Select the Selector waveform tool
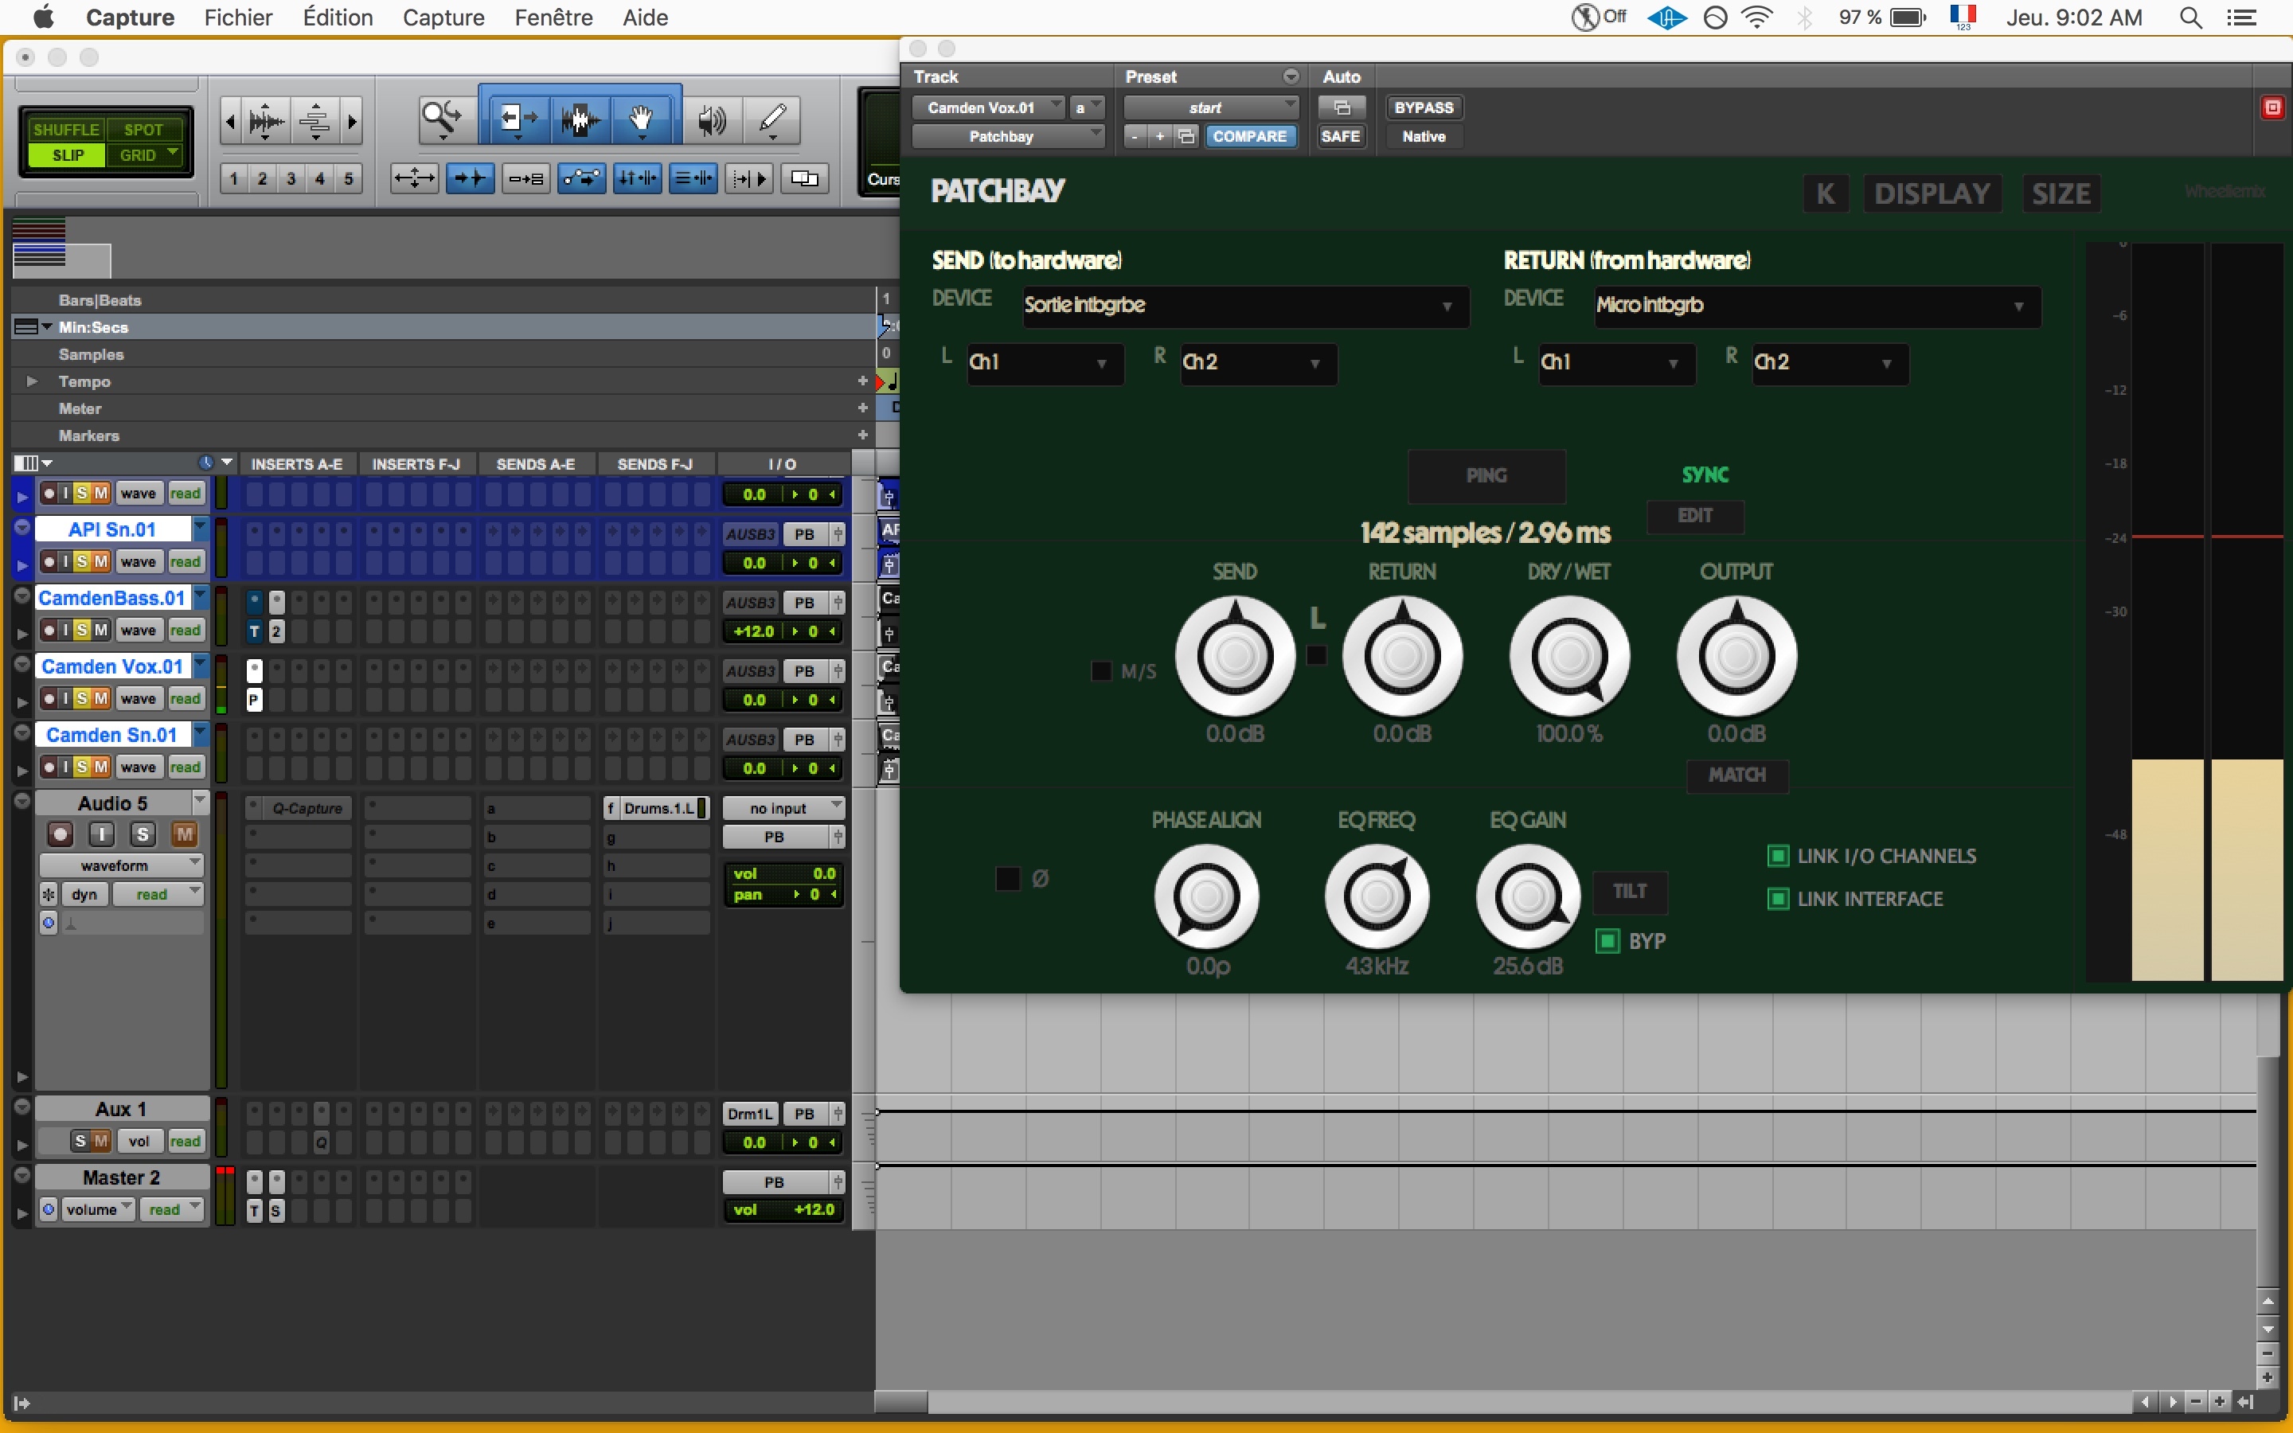Viewport: 2293px width, 1433px height. pyautogui.click(x=580, y=119)
